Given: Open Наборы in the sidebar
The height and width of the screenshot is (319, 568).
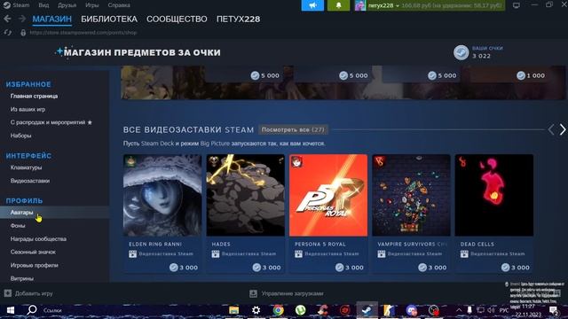Looking at the screenshot, I should click(20, 136).
